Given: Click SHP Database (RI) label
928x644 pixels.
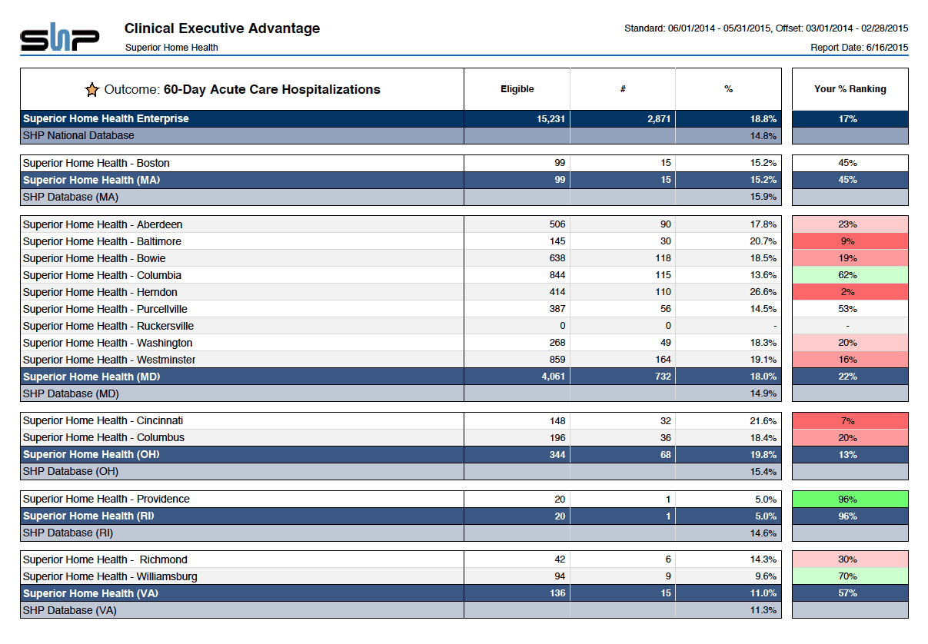Looking at the screenshot, I should 68,533.
